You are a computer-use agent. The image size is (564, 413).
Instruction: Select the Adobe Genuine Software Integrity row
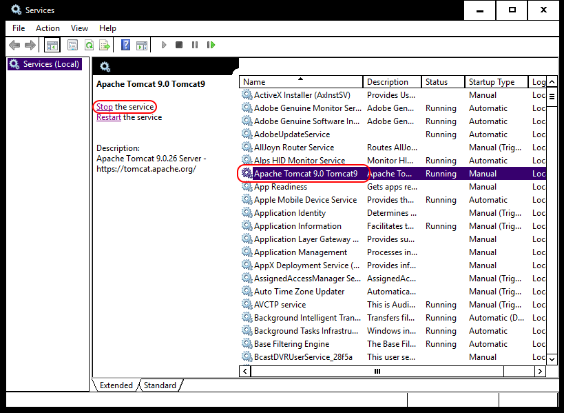pos(393,121)
